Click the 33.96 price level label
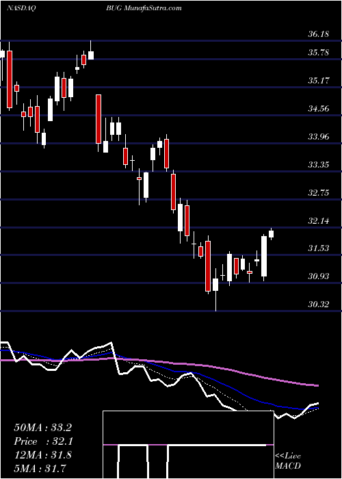 point(319,137)
